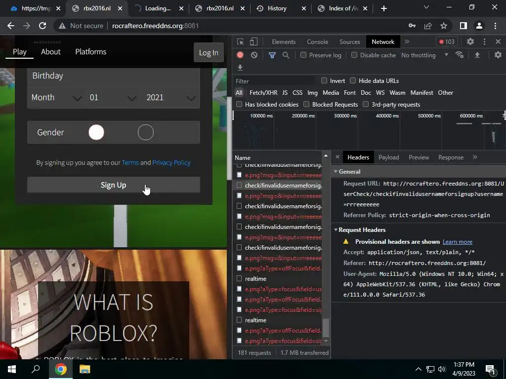Switch to Console panel
The width and height of the screenshot is (506, 379).
click(318, 41)
